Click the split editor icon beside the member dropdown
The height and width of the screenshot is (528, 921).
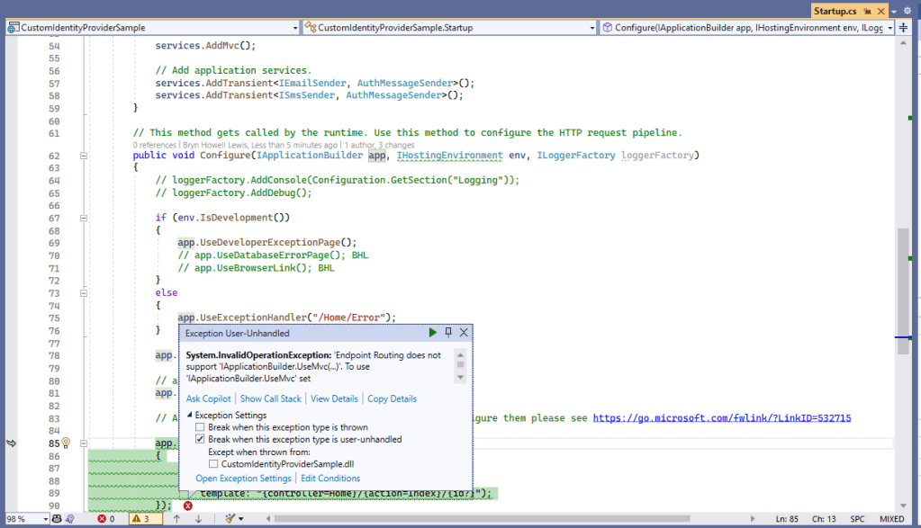[x=904, y=28]
